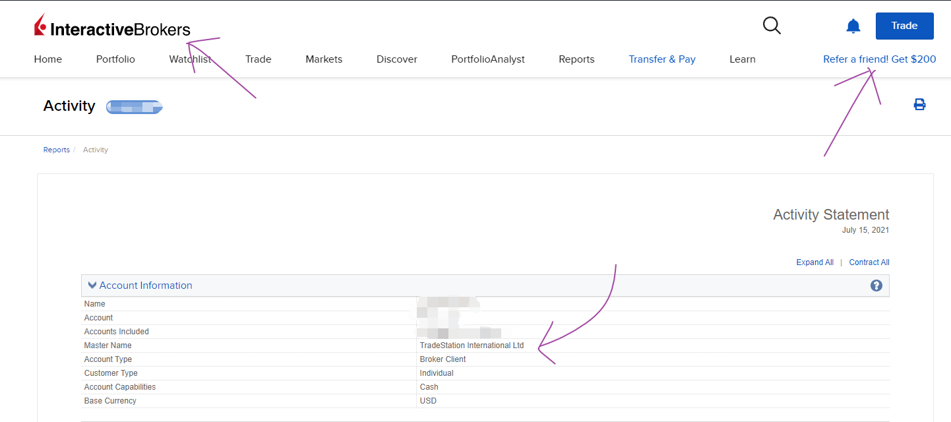Click the Name row label
Viewport: 951px width, 422px height.
coord(95,304)
